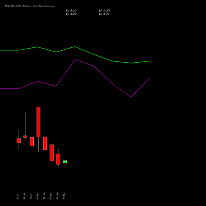Click the high price value H: 5.55
This screenshot has width=206, height=206.
[104, 11]
